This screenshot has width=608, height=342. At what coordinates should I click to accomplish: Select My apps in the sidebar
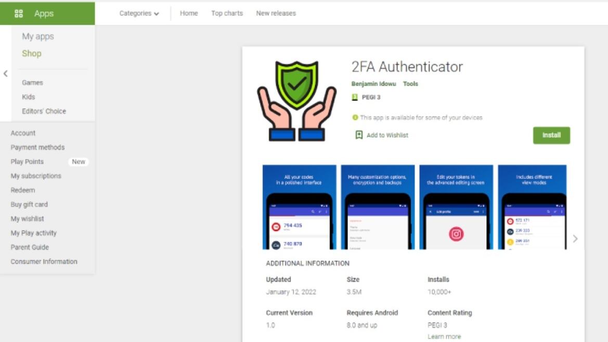point(38,36)
